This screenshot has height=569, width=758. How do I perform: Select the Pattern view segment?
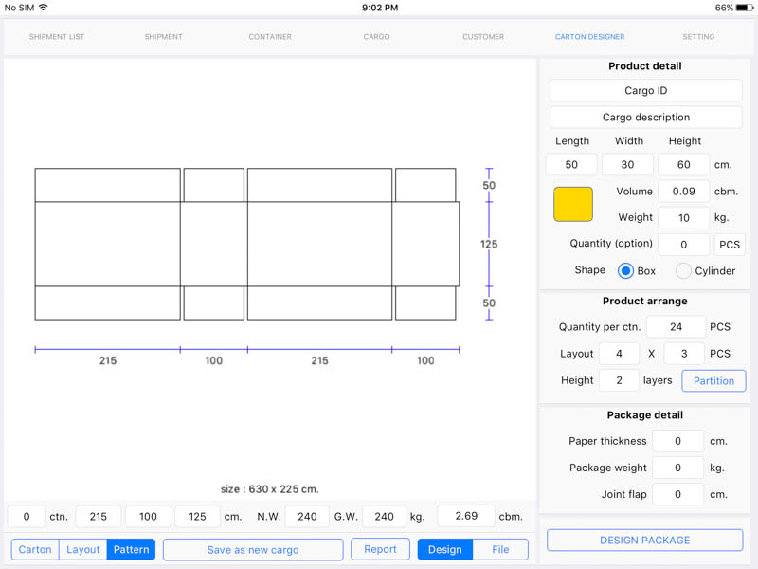coord(131,550)
